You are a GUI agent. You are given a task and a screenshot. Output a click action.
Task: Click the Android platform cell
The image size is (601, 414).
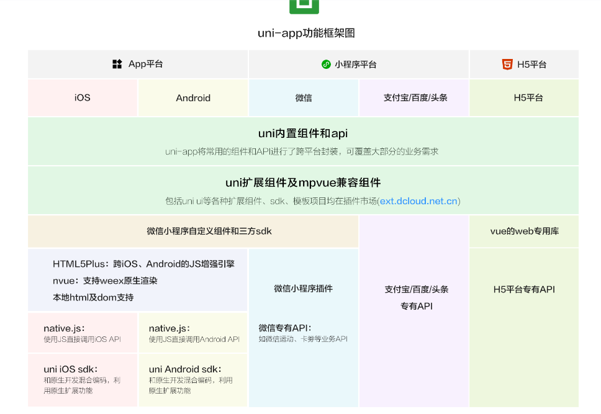tap(193, 97)
